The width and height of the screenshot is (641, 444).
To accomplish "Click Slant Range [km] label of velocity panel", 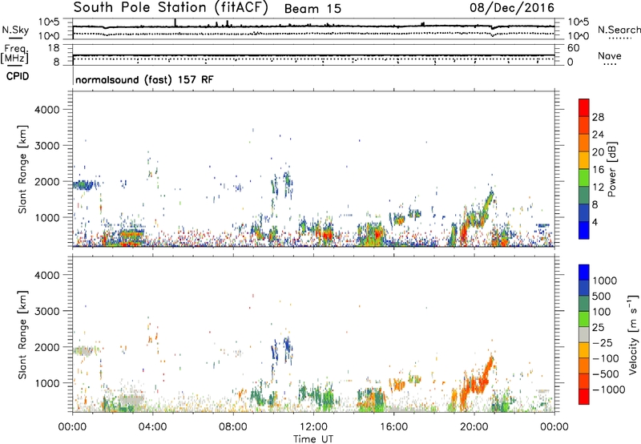I will pos(22,334).
